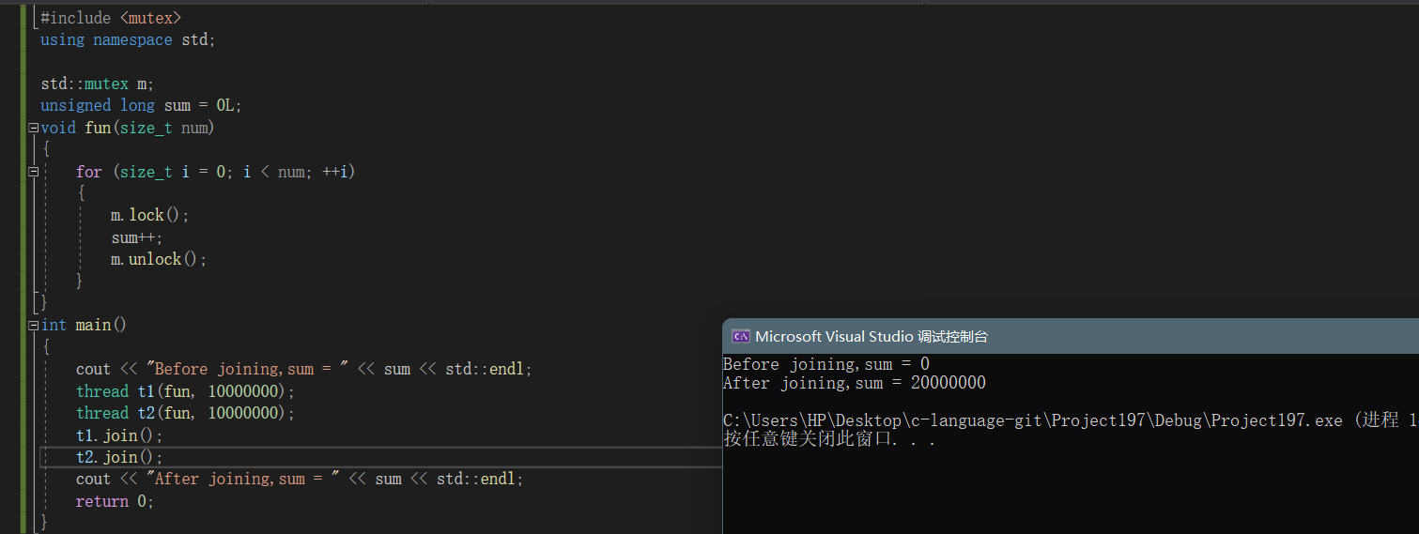Click on the return 0 statement
Viewport: 1419px width, 534px height.
(x=115, y=501)
